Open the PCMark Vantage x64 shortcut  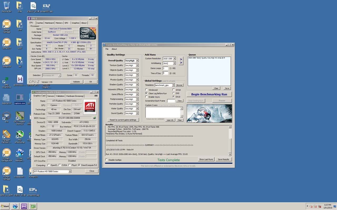(x=6, y=153)
